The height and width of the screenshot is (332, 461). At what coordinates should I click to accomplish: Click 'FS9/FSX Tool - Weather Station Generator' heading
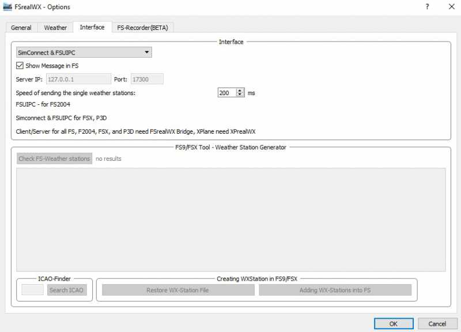pos(231,148)
